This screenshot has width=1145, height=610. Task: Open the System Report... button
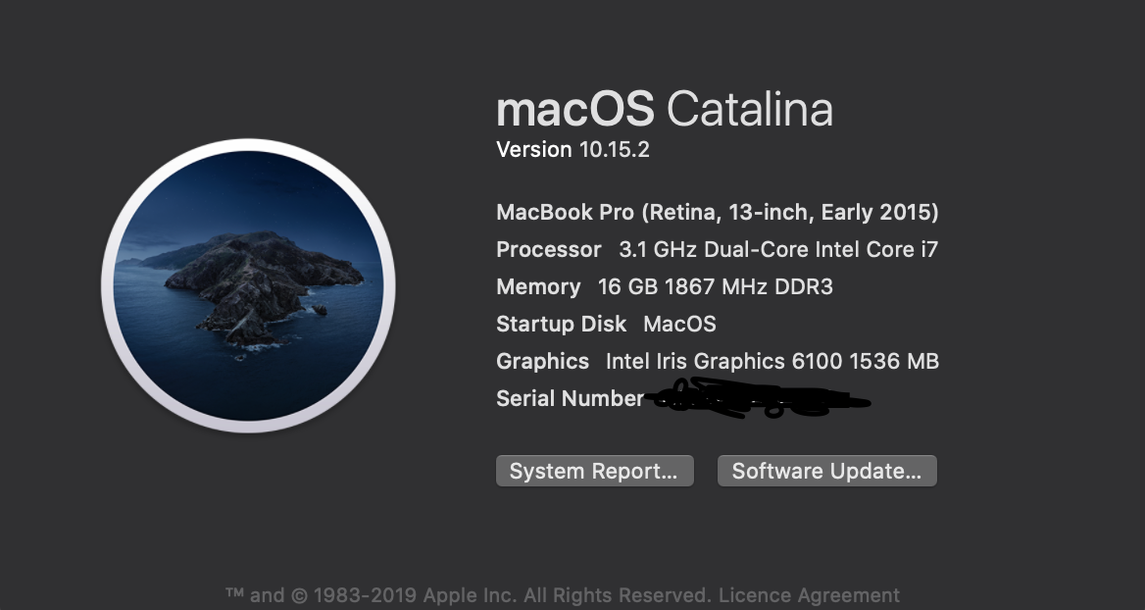(x=594, y=471)
